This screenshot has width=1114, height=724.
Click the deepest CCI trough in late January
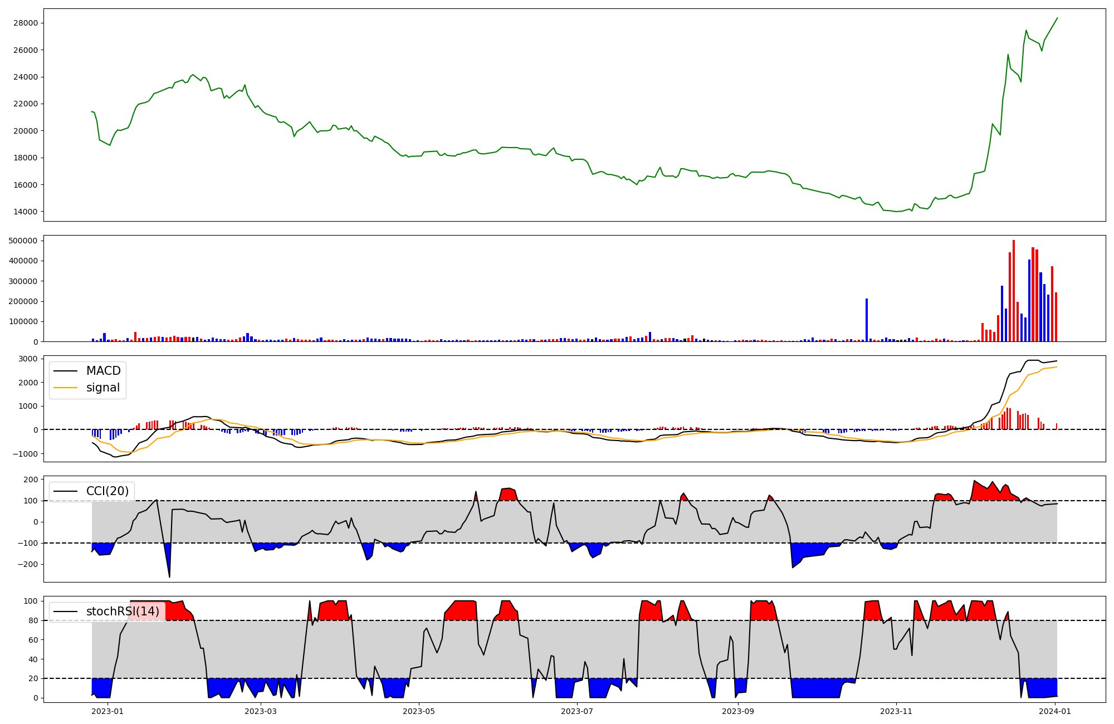pos(169,576)
